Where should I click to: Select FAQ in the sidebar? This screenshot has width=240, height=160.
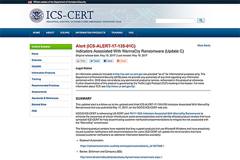pos(34,111)
